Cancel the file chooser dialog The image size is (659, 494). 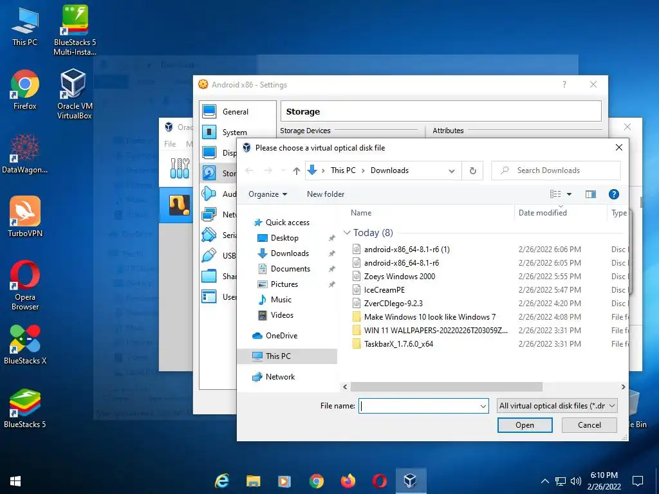point(589,425)
